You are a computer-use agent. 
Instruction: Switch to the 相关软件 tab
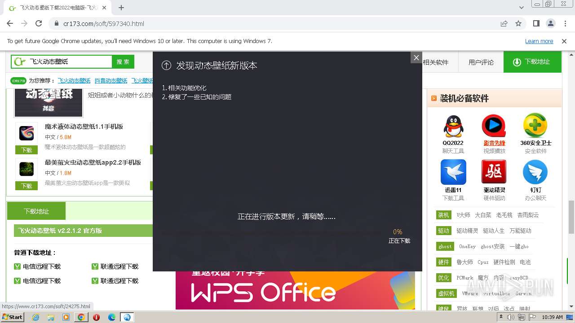point(436,62)
